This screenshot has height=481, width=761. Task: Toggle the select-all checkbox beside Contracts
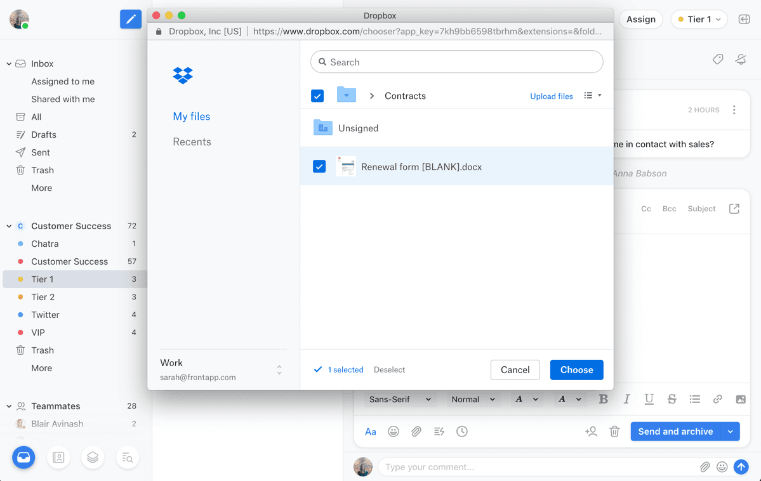[x=317, y=96]
